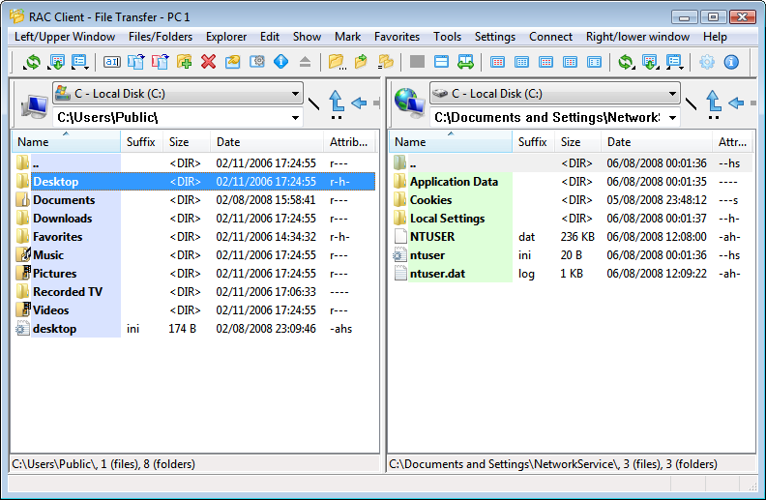The image size is (766, 500).
Task: Sort right pane by Size column header
Action: point(577,141)
